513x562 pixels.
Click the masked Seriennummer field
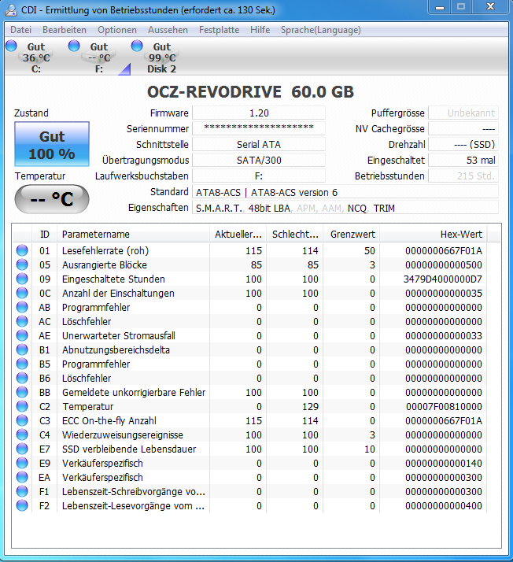pos(259,128)
